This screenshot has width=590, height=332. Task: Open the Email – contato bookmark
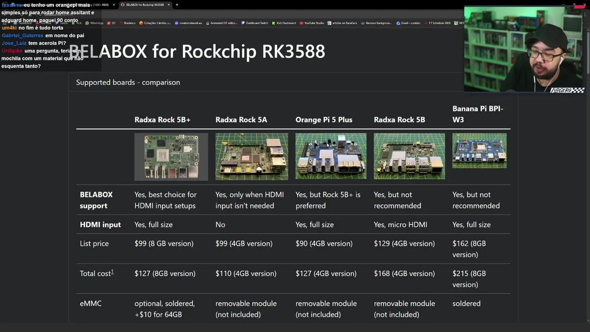pos(408,23)
